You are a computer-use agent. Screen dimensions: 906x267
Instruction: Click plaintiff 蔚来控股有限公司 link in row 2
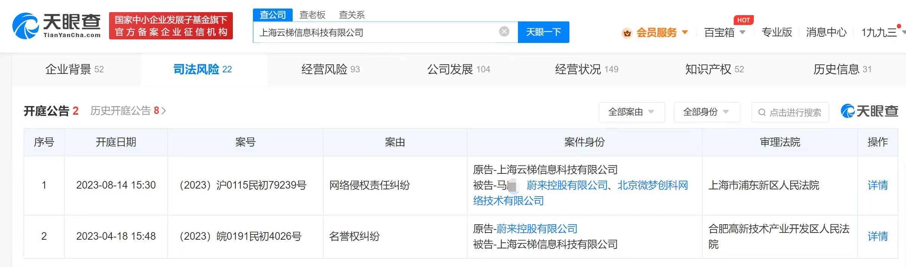click(537, 229)
